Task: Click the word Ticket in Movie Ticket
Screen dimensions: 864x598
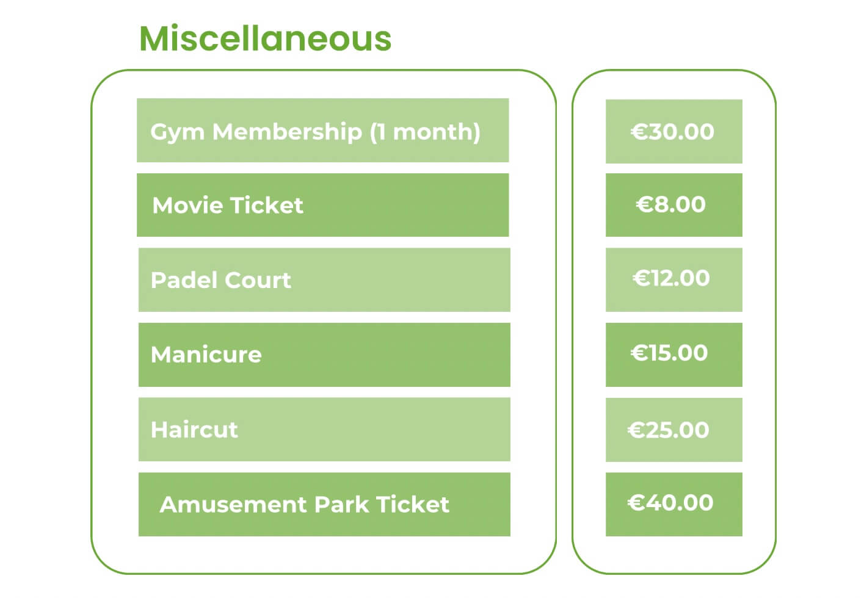Action: tap(266, 205)
